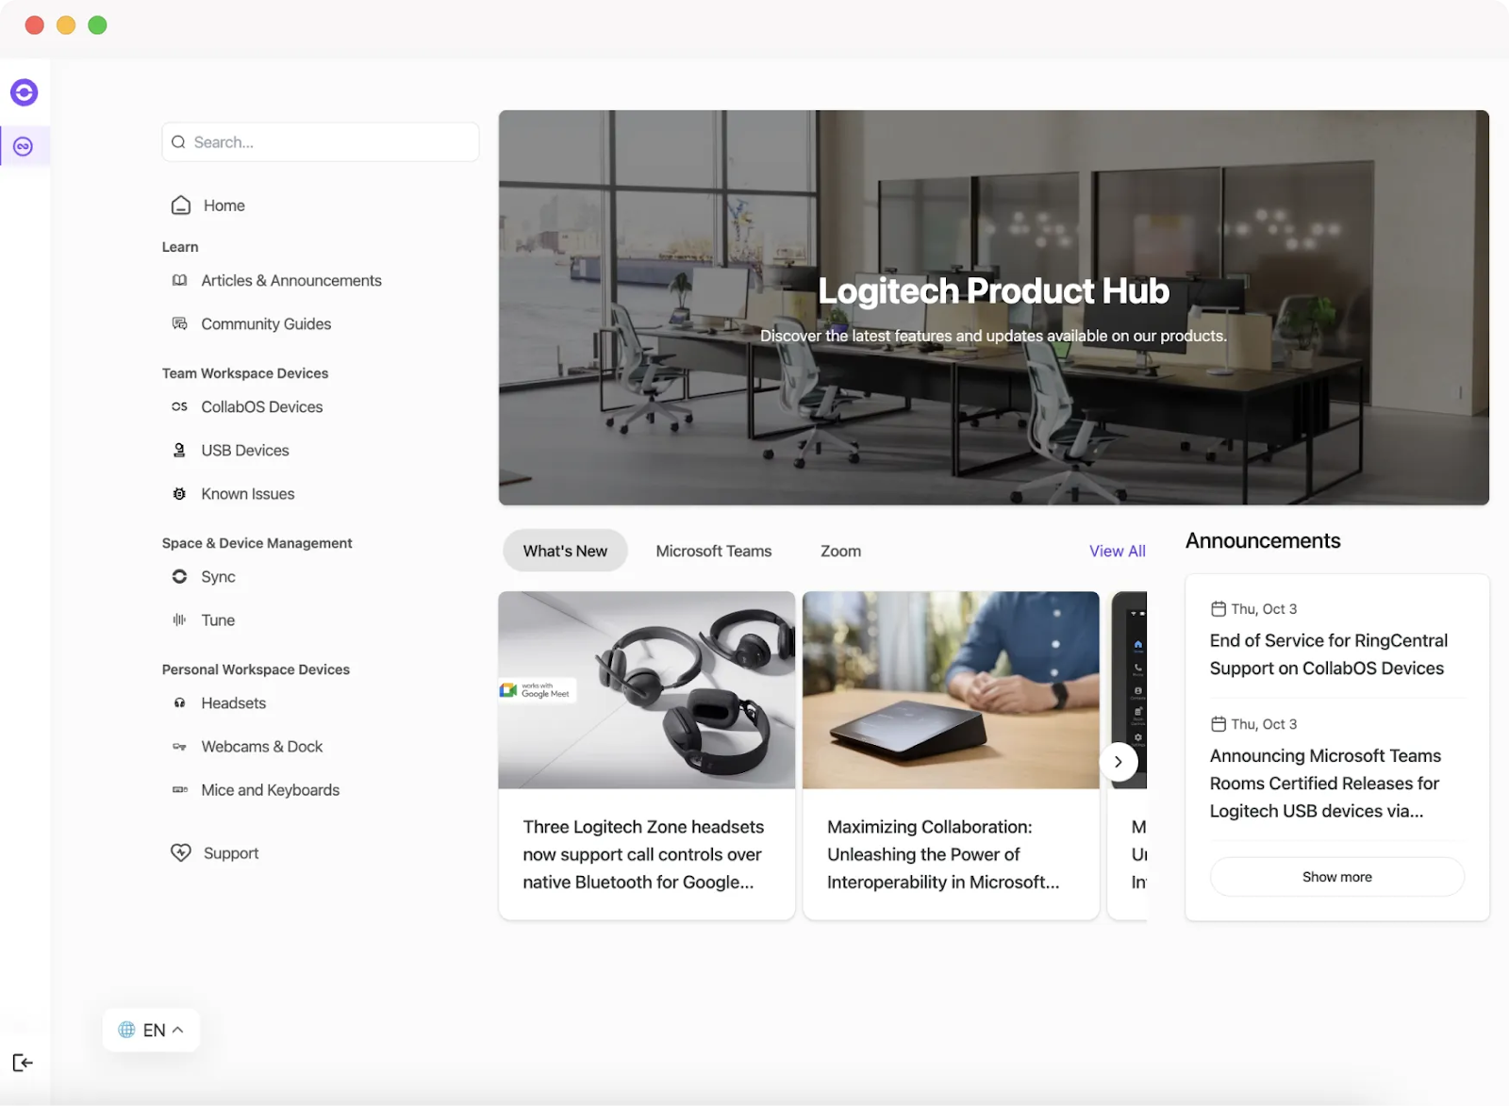Click the Support heart icon

(x=181, y=853)
